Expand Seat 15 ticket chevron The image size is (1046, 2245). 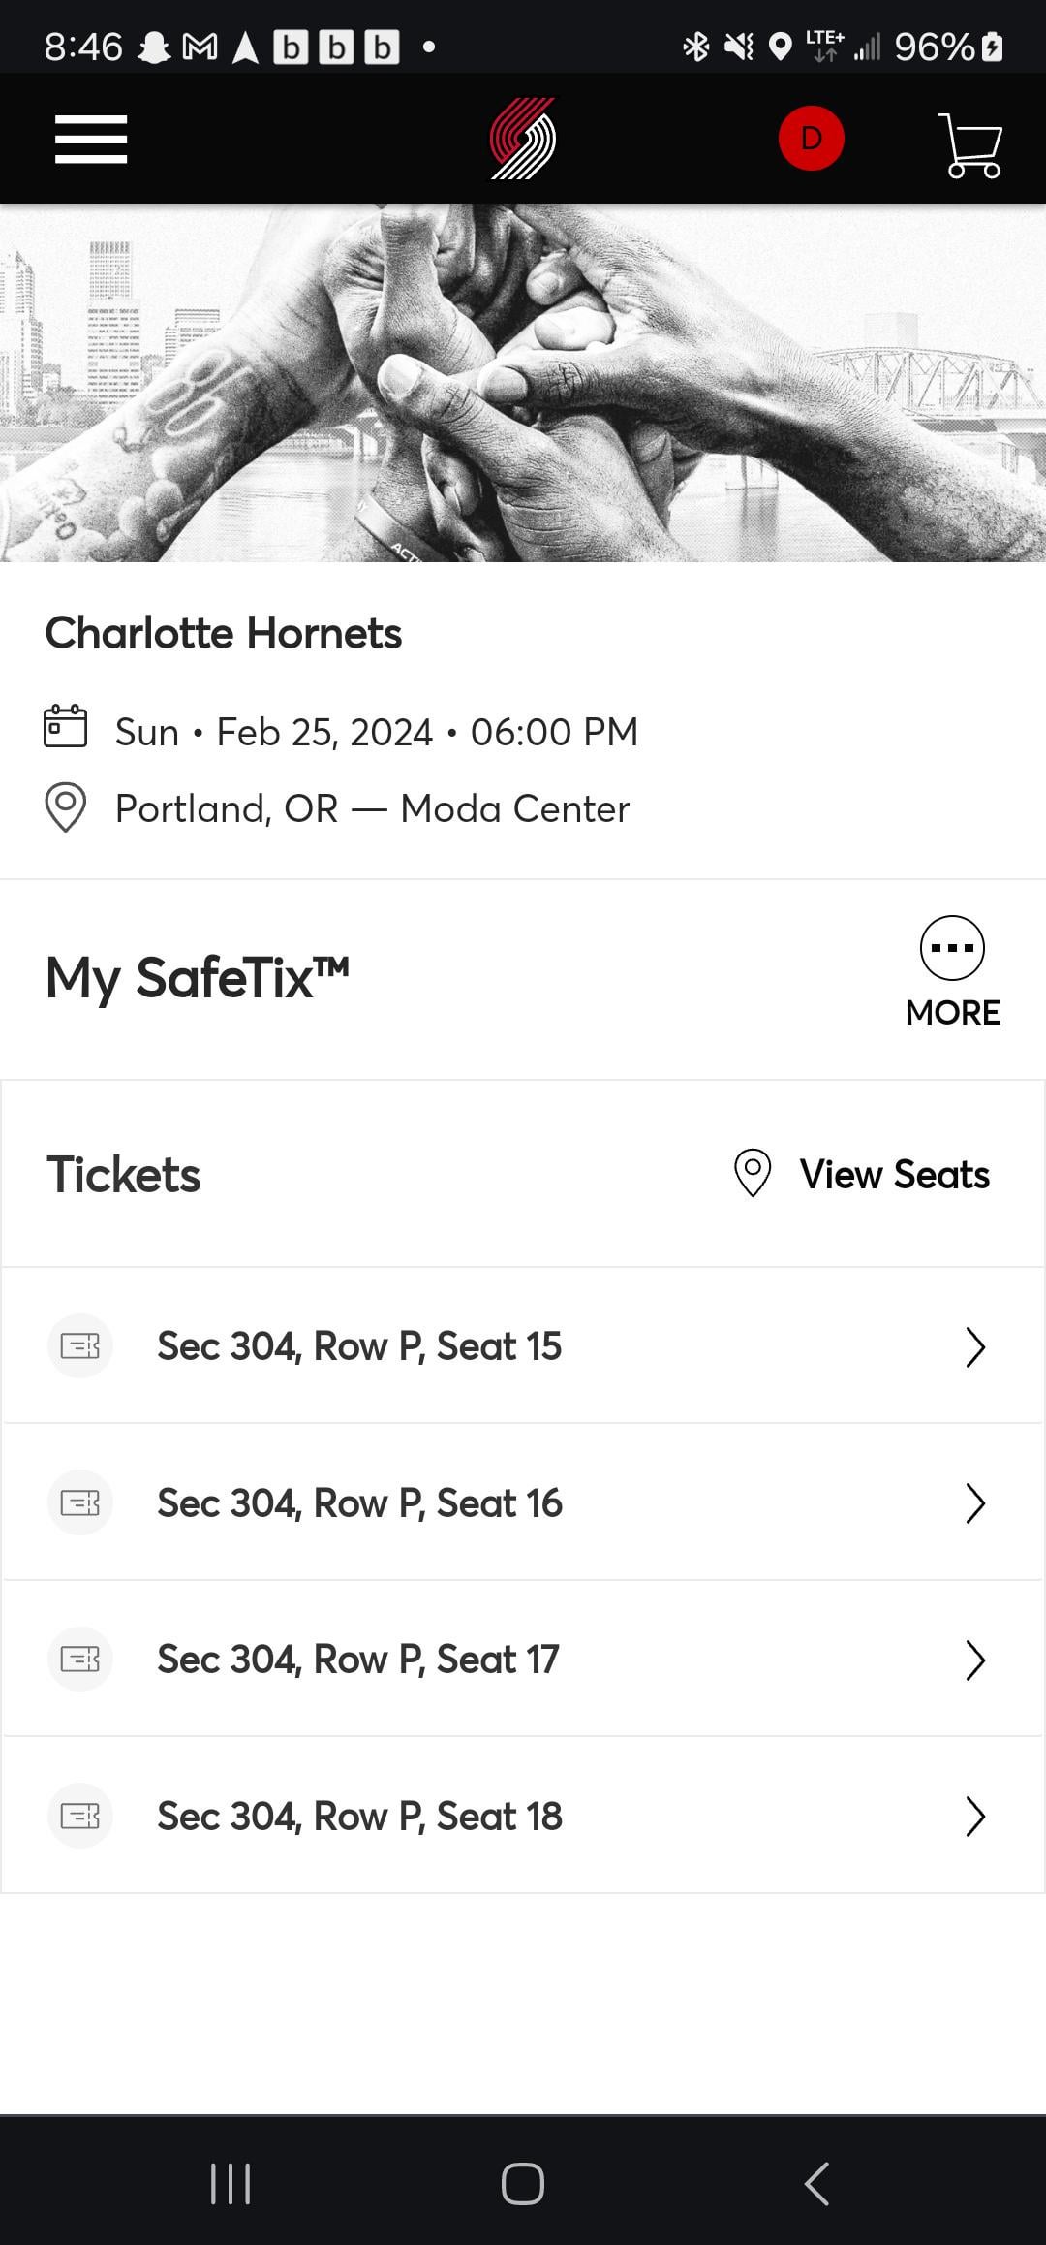(x=975, y=1346)
